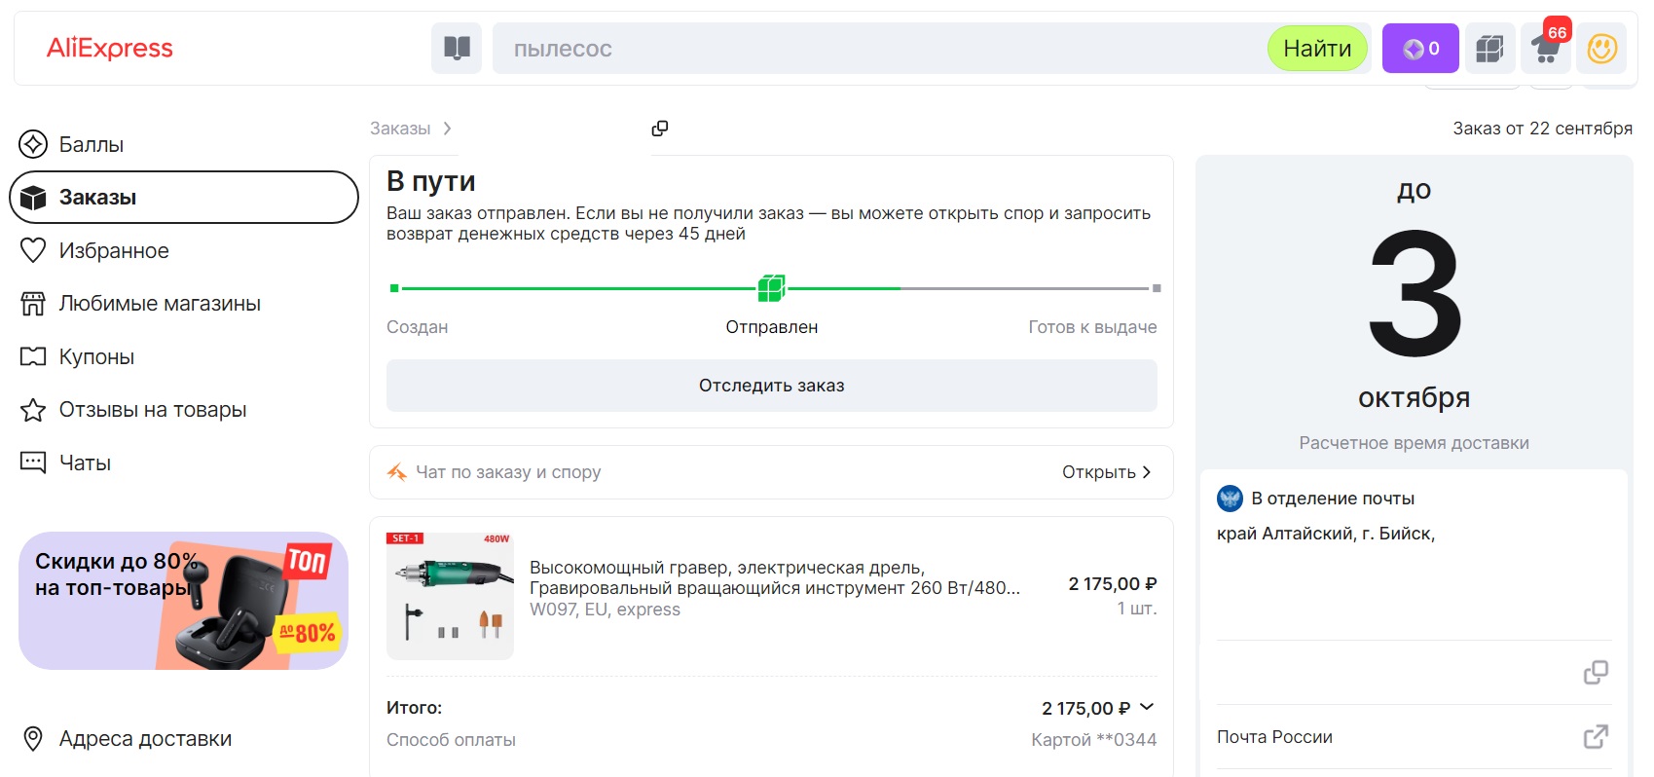Expand the Итого total price chevron

click(1147, 707)
